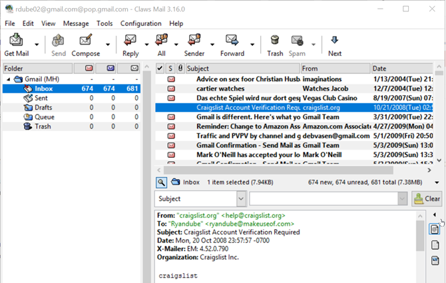Click the ryandube@makeuseof.com recipient address
Image resolution: width=446 pixels, height=283 pixels.
[x=250, y=224]
